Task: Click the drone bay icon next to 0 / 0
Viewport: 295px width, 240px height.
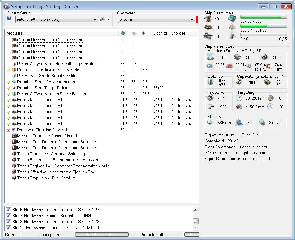Action: tap(232, 36)
